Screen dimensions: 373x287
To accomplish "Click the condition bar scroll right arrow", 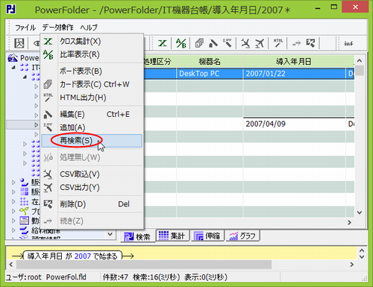I will pos(351,265).
